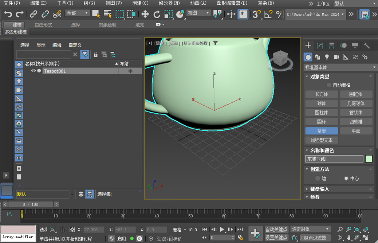Image resolution: width=378 pixels, height=243 pixels.
Task: Open the 文件(F) menu
Action: click(x=12, y=3)
